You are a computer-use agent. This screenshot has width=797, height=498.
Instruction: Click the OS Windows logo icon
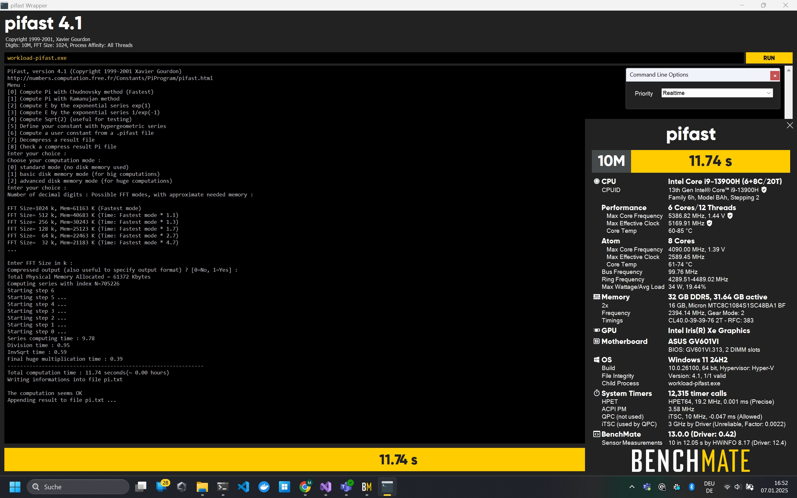point(597,360)
